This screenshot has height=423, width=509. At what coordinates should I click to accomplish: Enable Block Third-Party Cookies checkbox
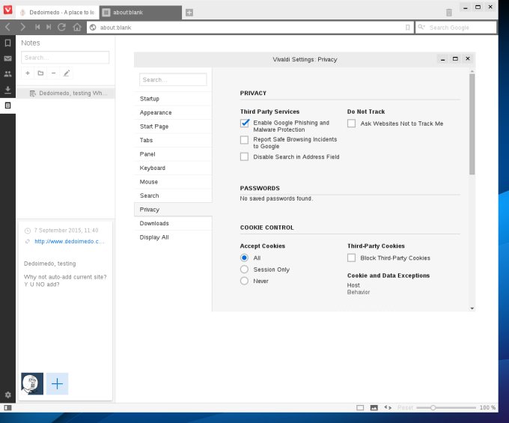pyautogui.click(x=351, y=258)
